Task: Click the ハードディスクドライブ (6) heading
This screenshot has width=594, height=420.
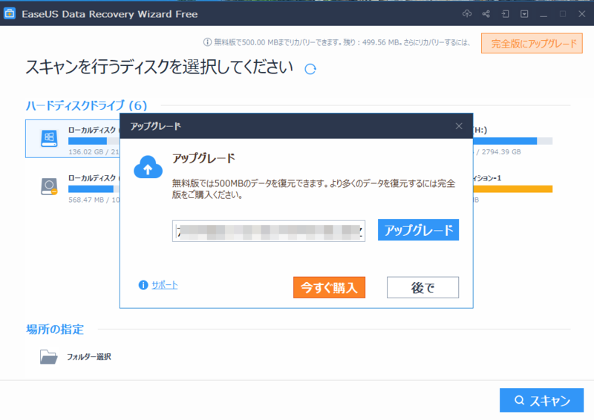Action: [86, 105]
